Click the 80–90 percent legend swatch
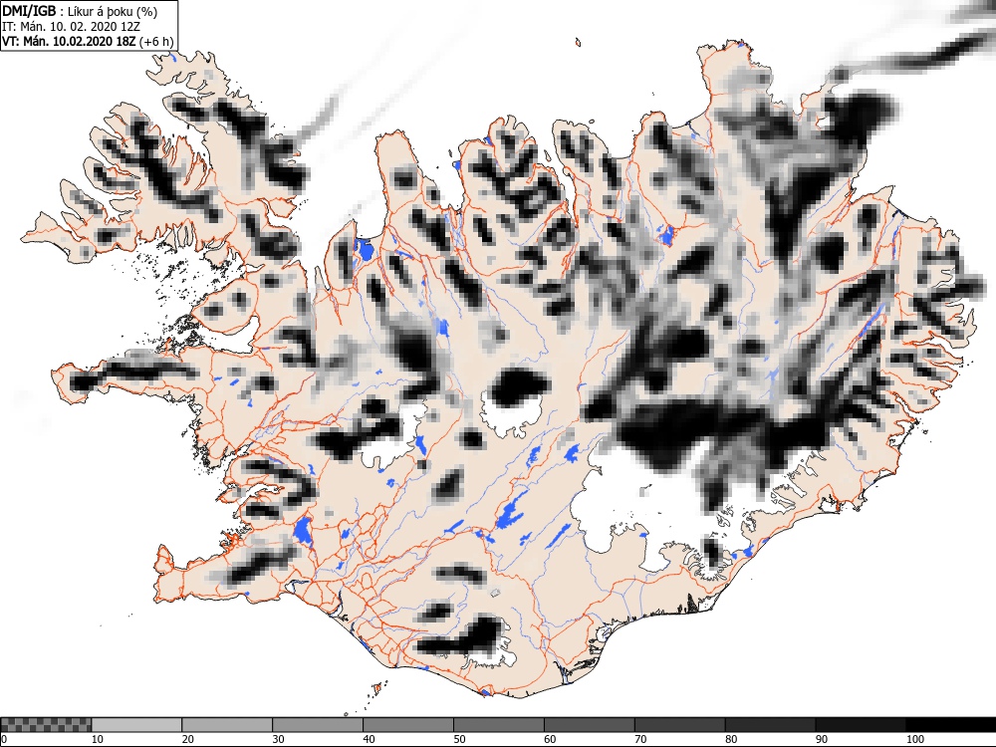 click(x=770, y=725)
